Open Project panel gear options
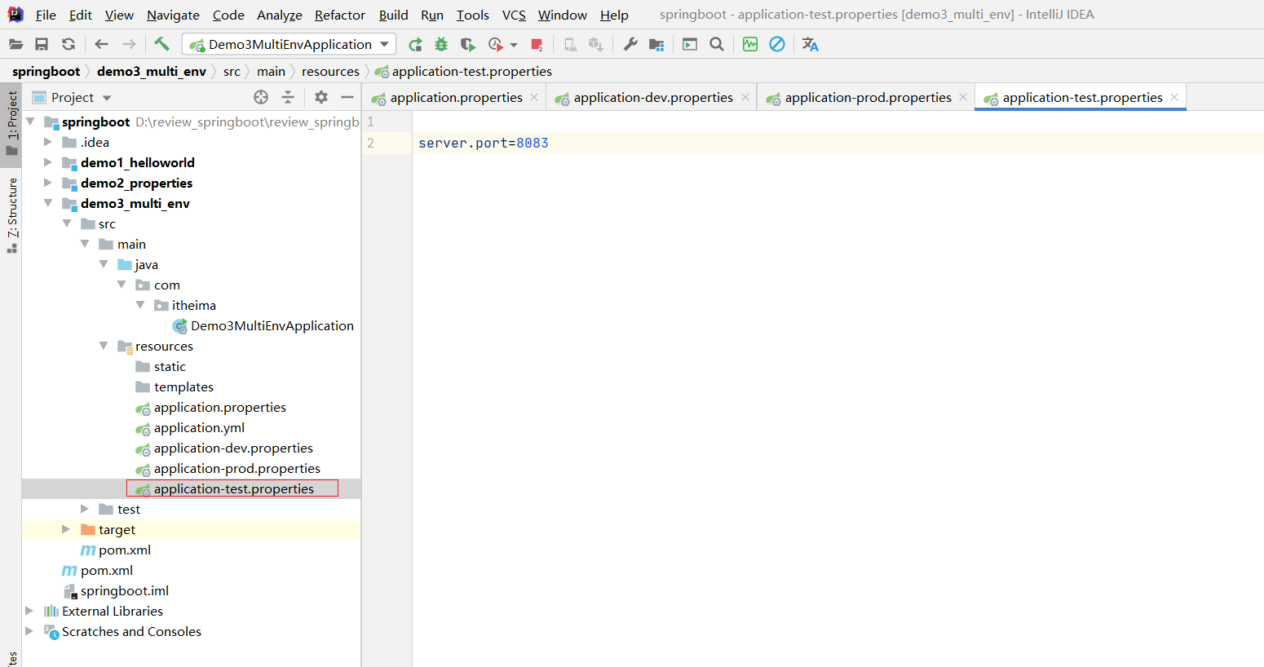This screenshot has width=1264, height=667. pos(321,97)
